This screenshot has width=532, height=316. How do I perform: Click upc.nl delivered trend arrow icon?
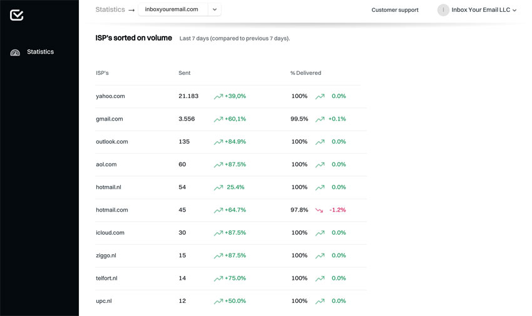320,302
